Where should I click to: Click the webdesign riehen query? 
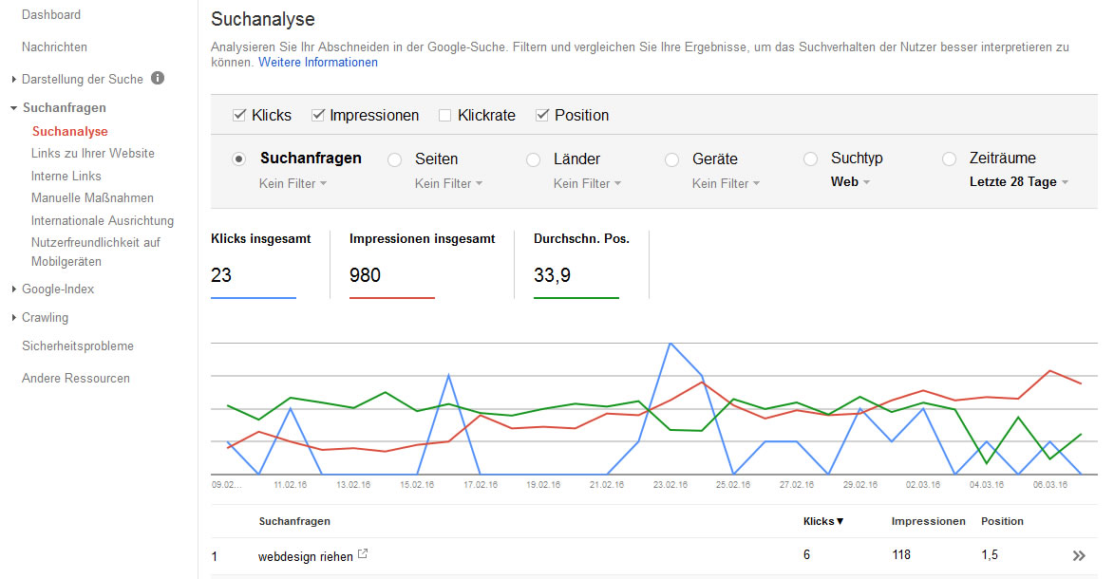coord(305,555)
